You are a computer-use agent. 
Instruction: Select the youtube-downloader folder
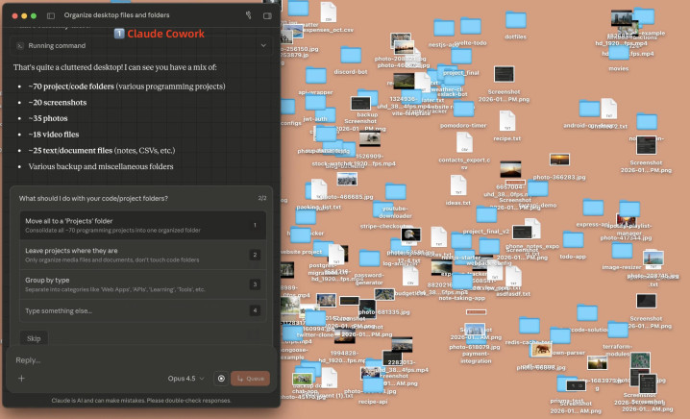click(x=395, y=192)
